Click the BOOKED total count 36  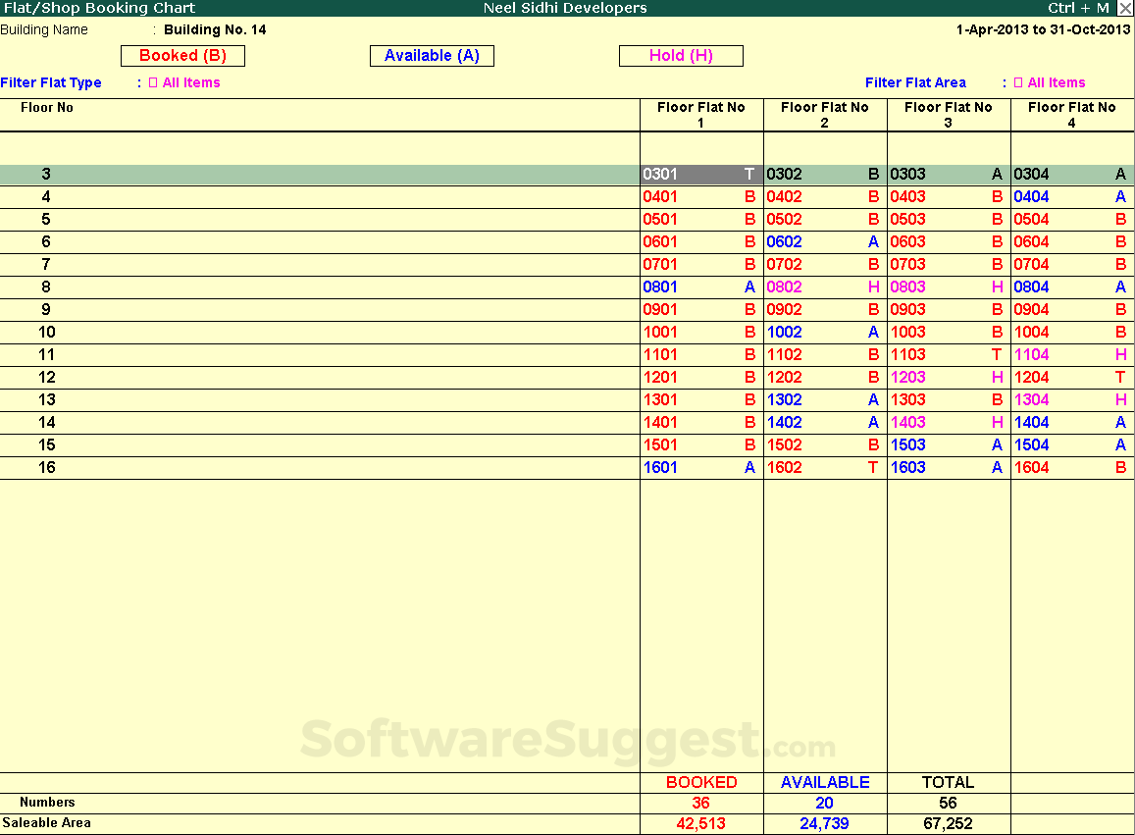coord(700,803)
